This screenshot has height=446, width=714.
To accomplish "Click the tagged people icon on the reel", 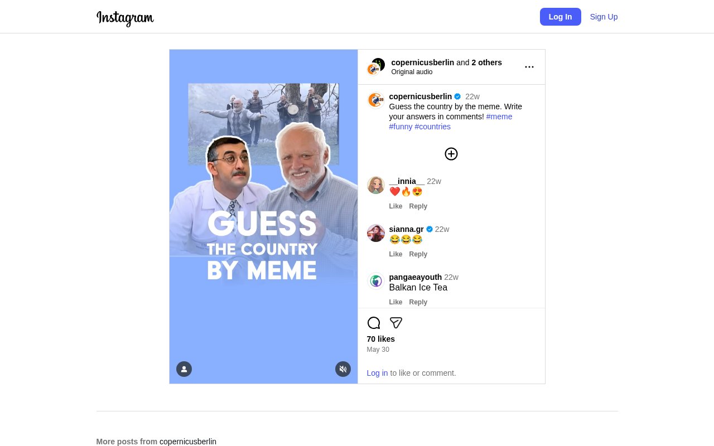I will [x=184, y=369].
